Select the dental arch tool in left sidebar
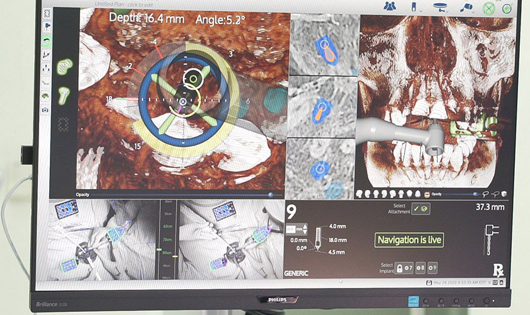The height and width of the screenshot is (315, 530). [46, 40]
